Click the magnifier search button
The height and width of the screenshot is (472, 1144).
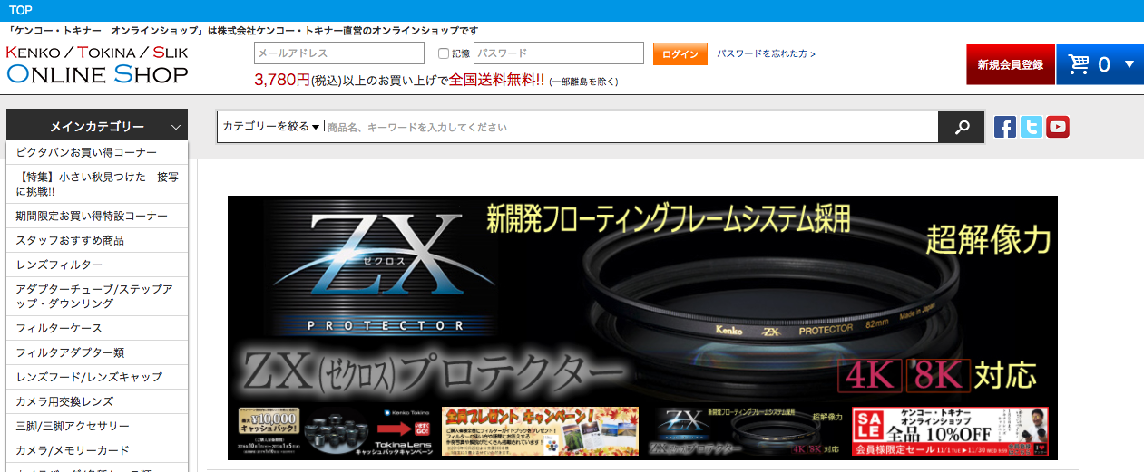tap(962, 127)
